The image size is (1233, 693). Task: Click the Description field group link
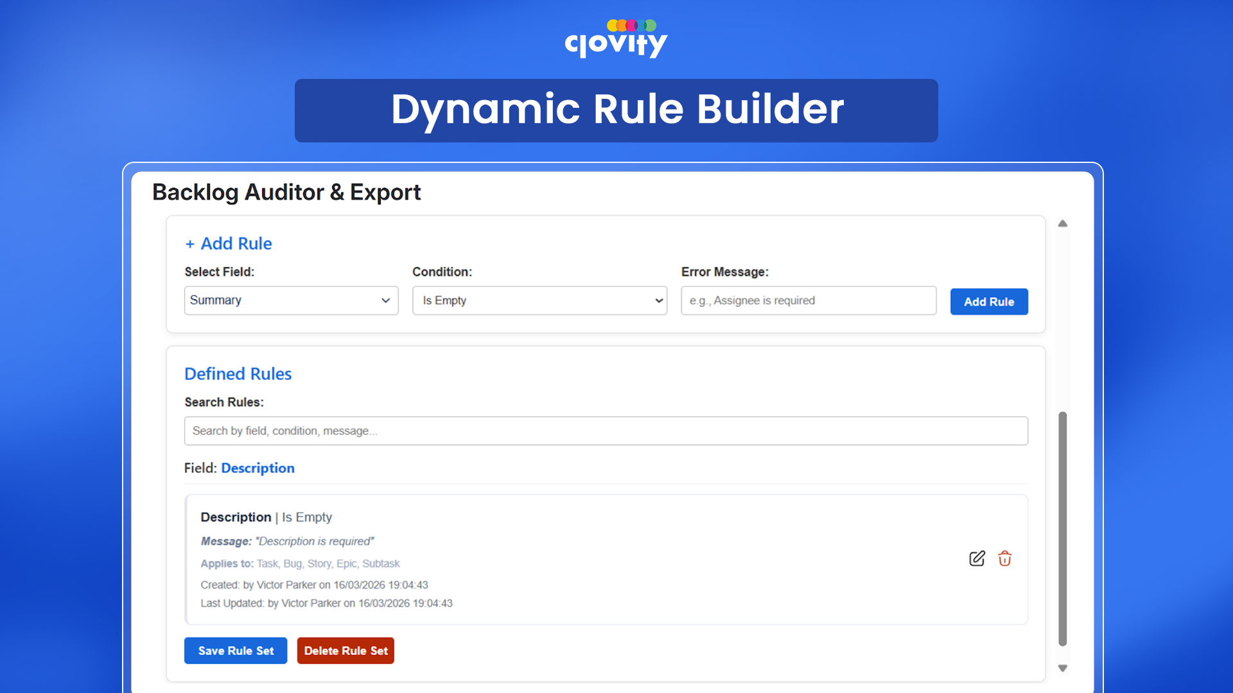click(258, 468)
